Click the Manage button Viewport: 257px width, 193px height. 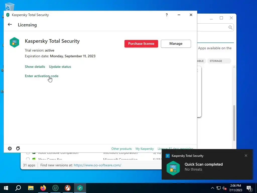(176, 44)
